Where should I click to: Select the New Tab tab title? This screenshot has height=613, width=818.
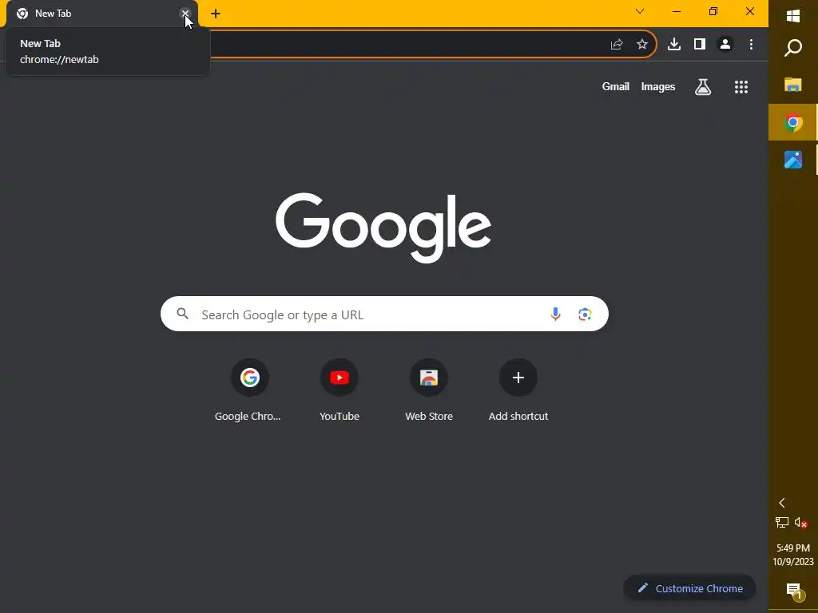pos(53,14)
